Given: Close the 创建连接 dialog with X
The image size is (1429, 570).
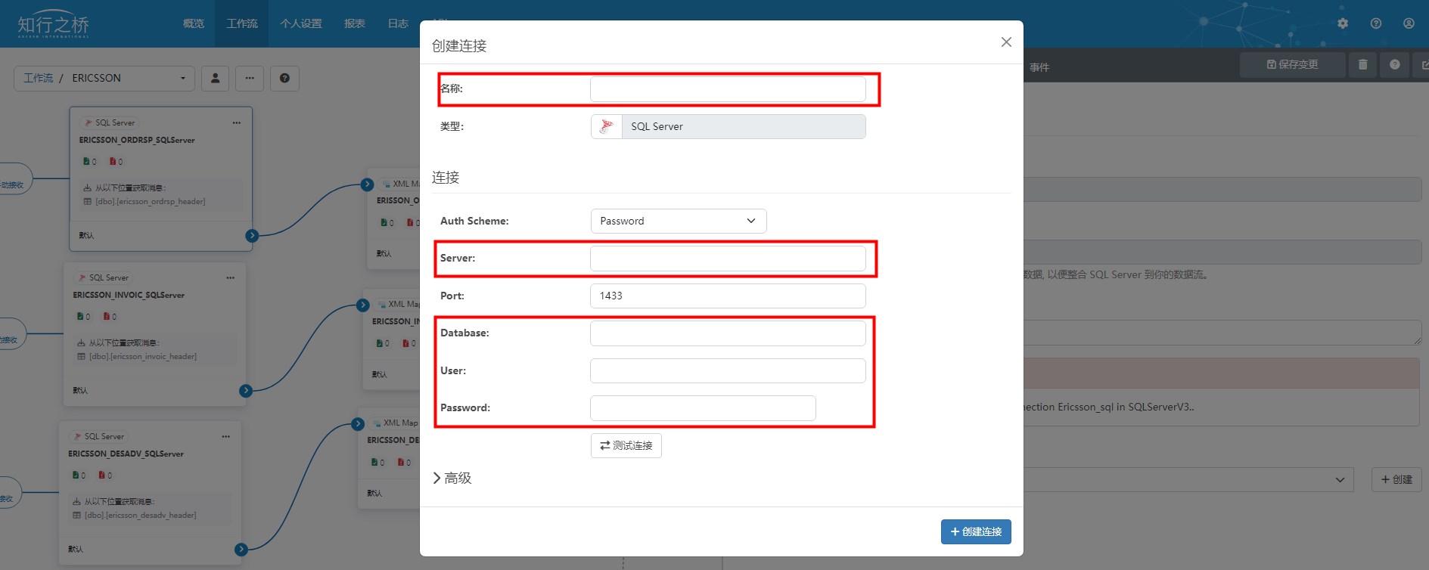Looking at the screenshot, I should 1006,42.
